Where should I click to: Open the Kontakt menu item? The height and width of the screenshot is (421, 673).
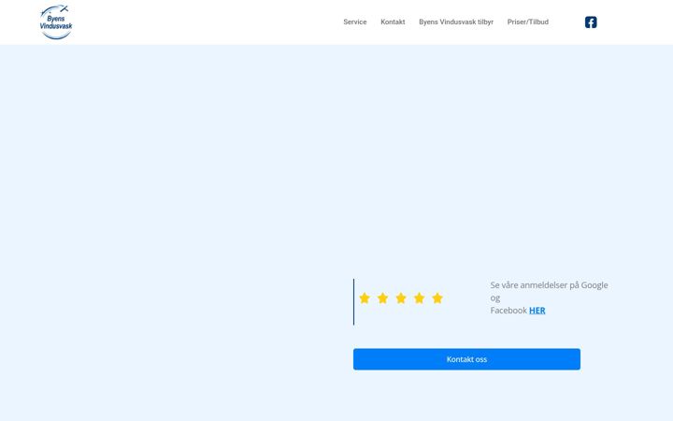click(x=393, y=22)
